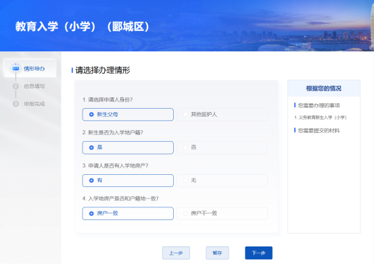Go to the 信息填写 step label
Image resolution: width=374 pixels, height=264 pixels.
coord(34,86)
